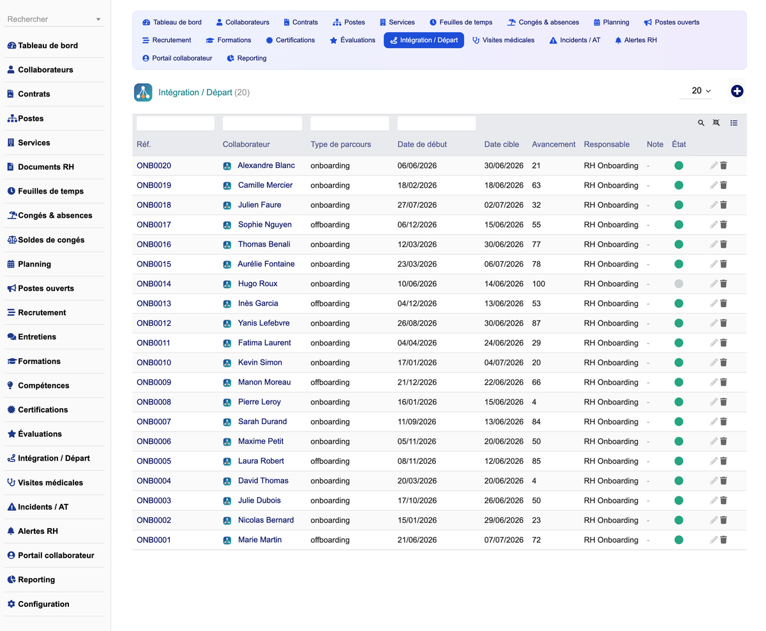Open record link ONB0003
766x631 pixels.
(x=154, y=501)
